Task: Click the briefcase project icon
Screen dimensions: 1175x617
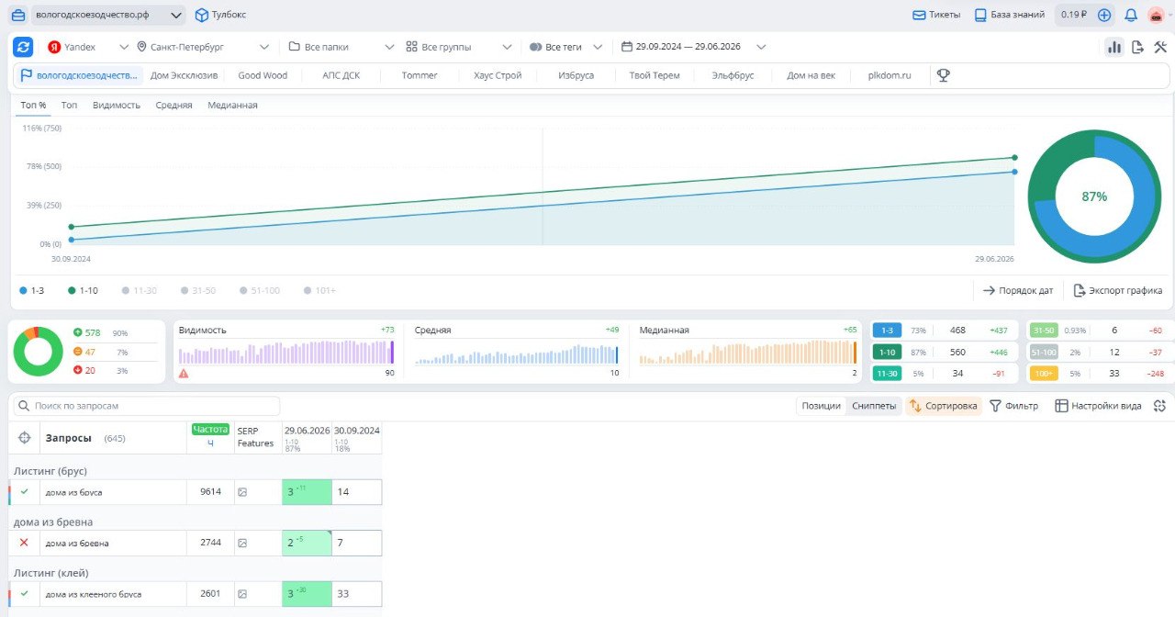Action: [18, 15]
